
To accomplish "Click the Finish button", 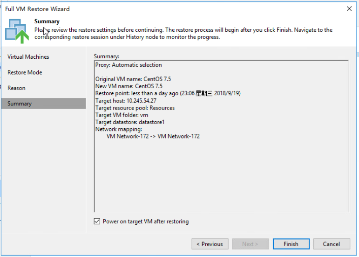I will (291, 244).
